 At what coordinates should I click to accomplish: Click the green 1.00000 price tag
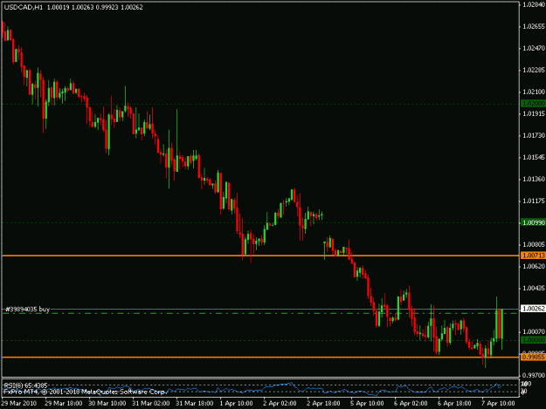[x=533, y=340]
